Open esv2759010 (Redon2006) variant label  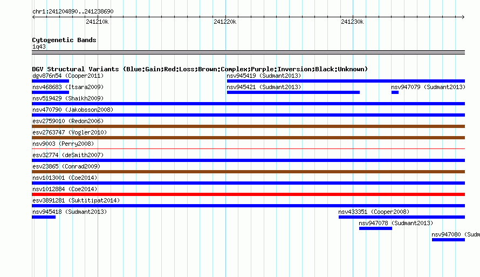coord(68,121)
